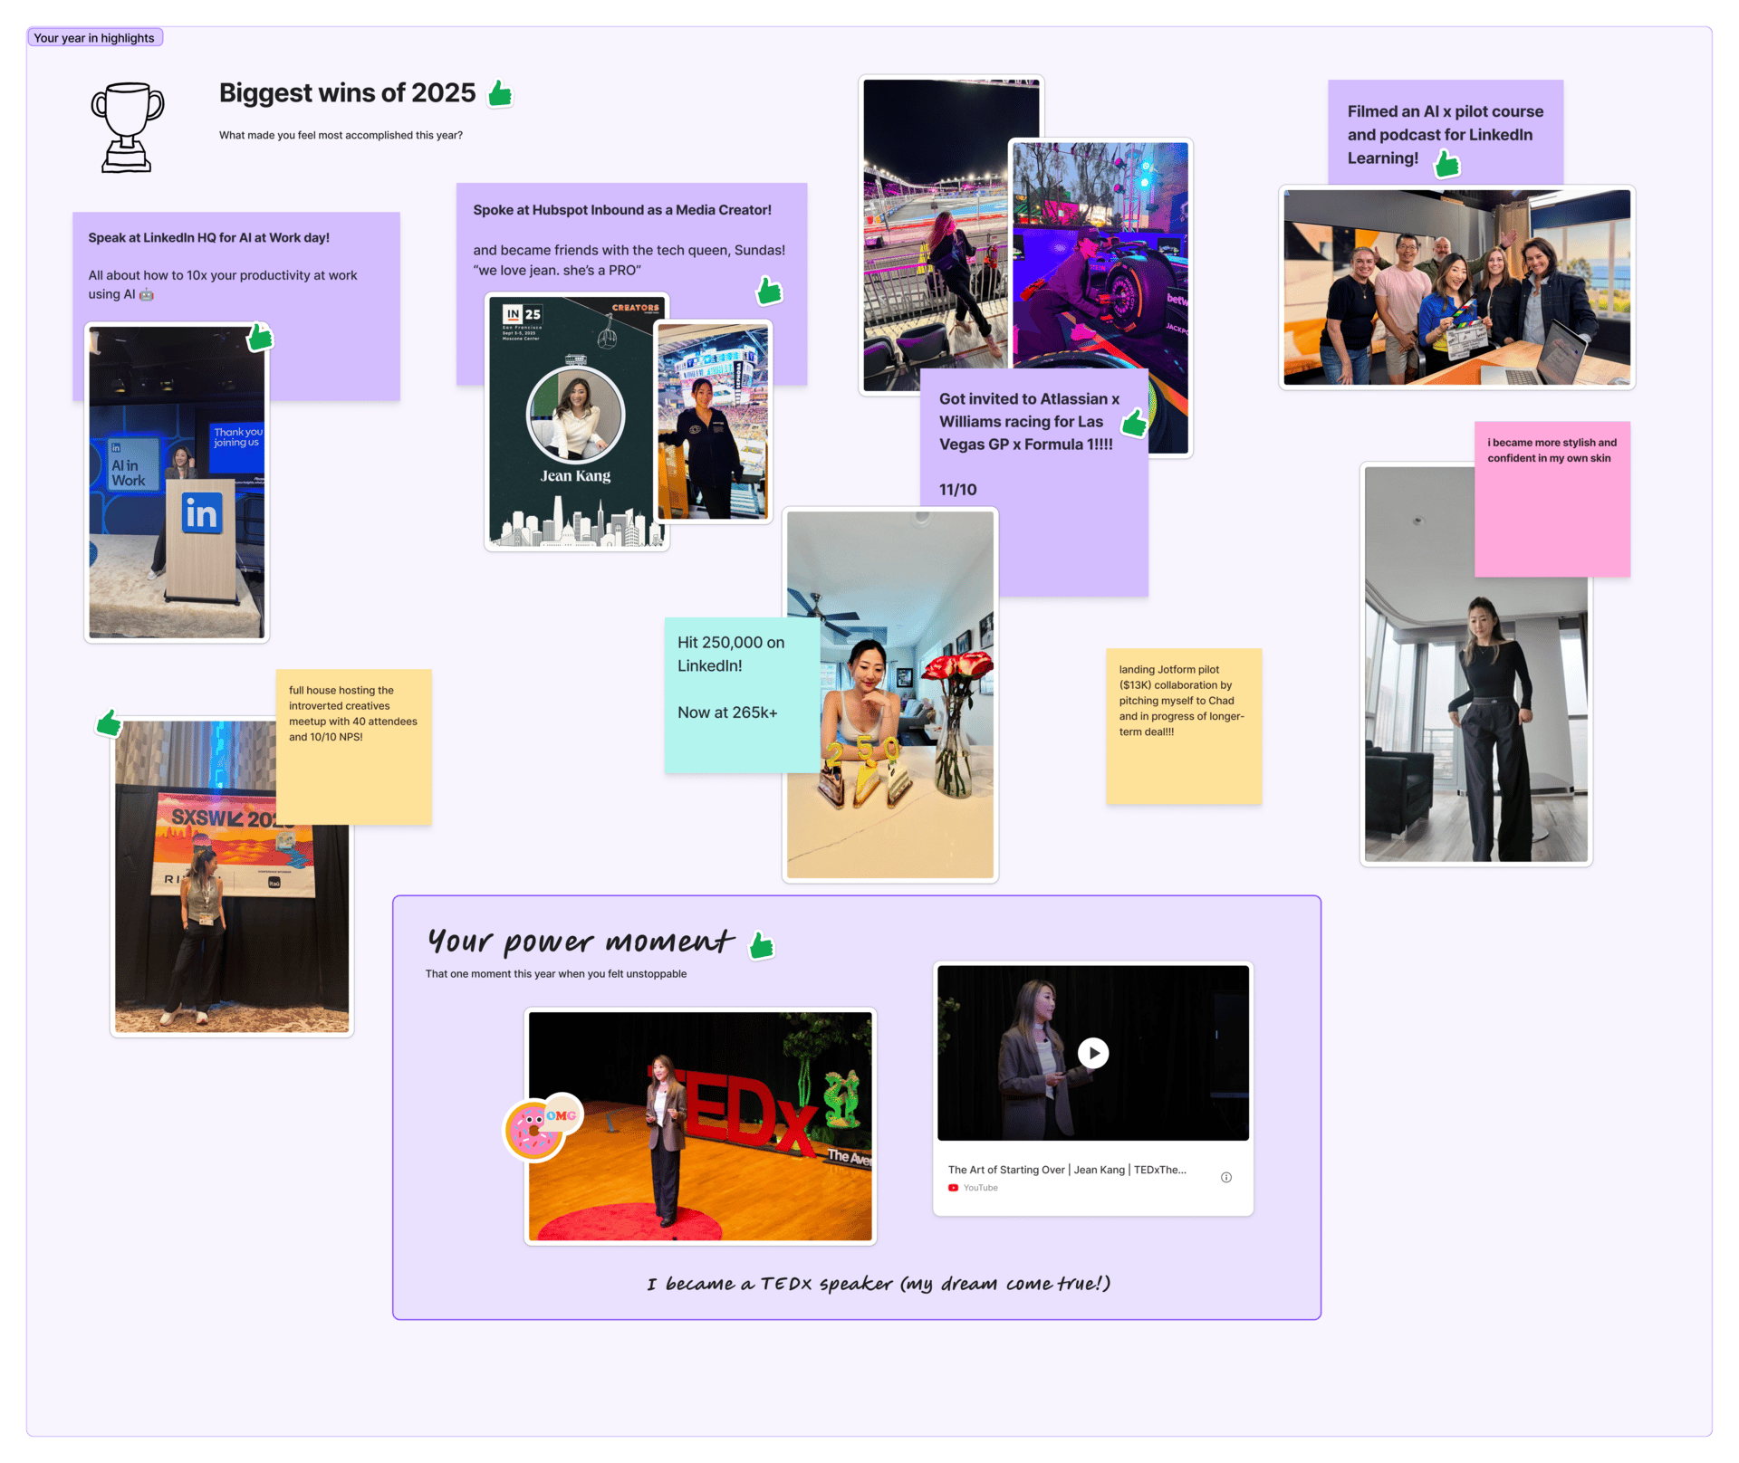Screen dimensions: 1739x1463
Task: Click thumbs-up beside Your power moment heading
Action: 762,945
